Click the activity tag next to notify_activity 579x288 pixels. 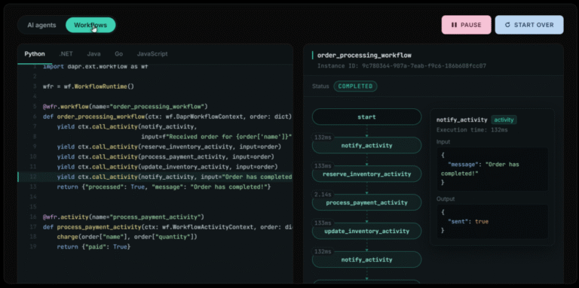(504, 120)
